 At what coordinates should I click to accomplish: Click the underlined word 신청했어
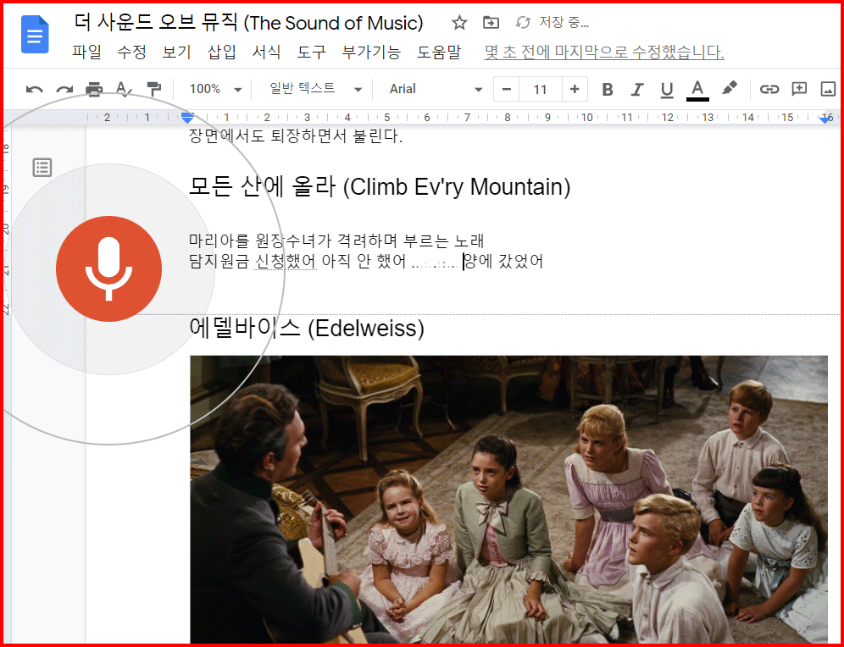click(286, 262)
